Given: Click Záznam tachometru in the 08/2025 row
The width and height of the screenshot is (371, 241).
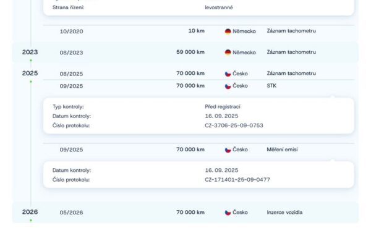Looking at the screenshot, I should pos(291,74).
